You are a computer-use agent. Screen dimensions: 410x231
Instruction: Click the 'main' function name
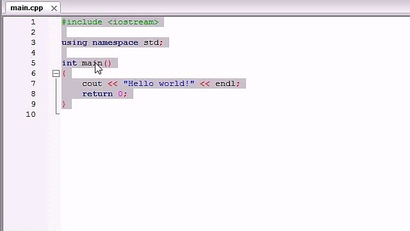click(92, 63)
